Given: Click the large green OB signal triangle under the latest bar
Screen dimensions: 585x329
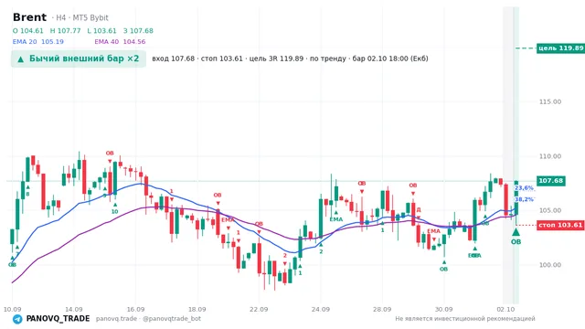Looking at the screenshot, I should [516, 232].
